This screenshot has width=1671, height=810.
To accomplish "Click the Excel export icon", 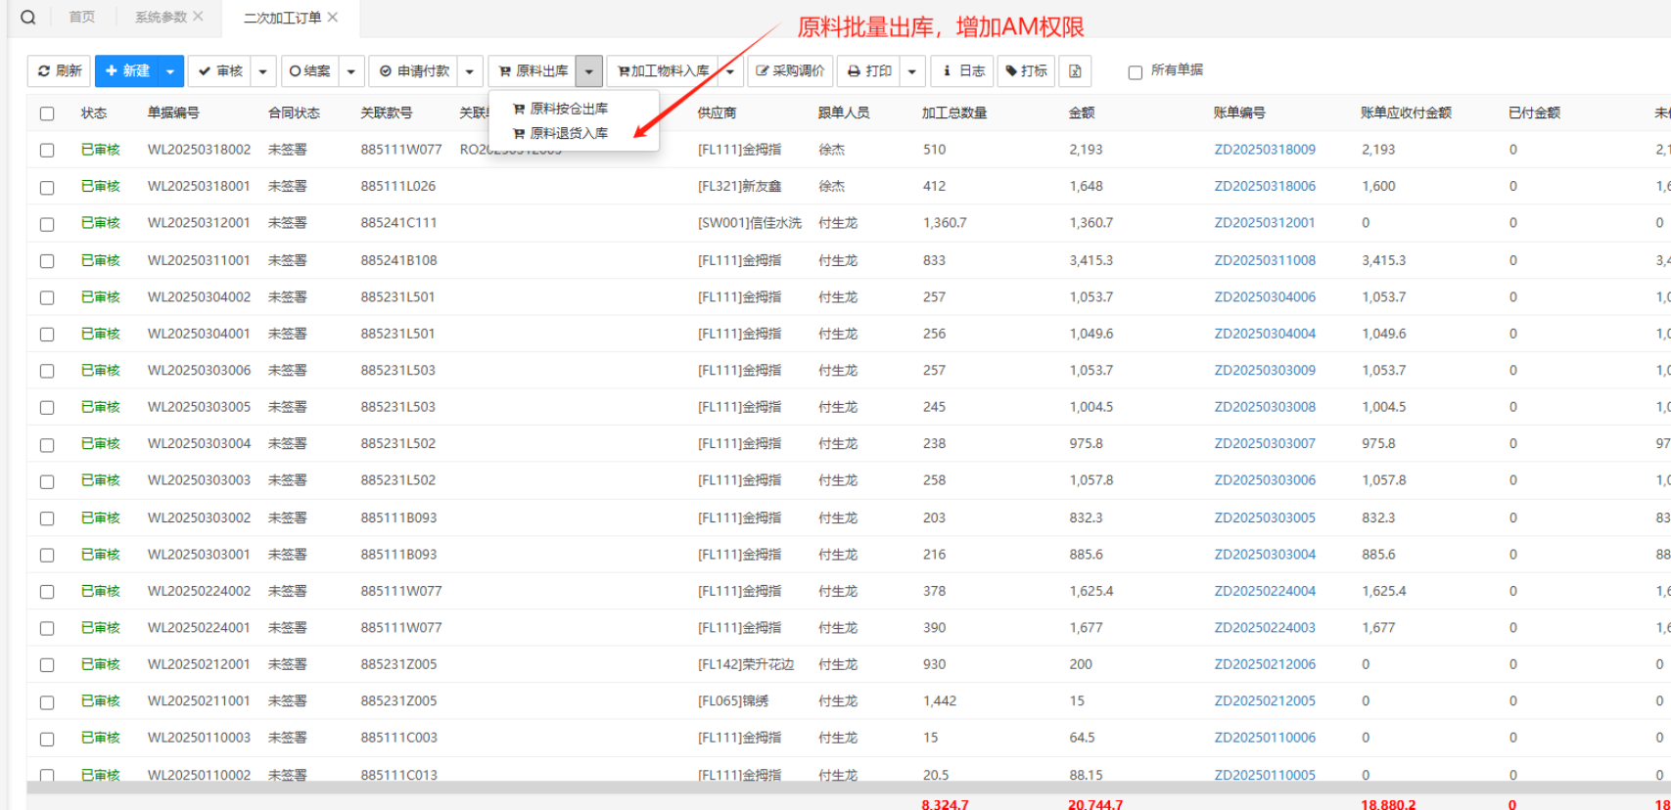I will coord(1075,71).
